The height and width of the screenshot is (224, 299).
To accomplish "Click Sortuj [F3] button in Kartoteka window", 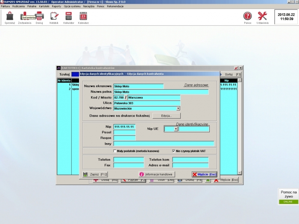I will tap(232, 74).
